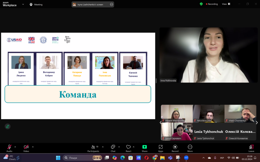Click Катерина Павшук team card photo
This screenshot has width=260, height=162.
pyautogui.click(x=77, y=62)
